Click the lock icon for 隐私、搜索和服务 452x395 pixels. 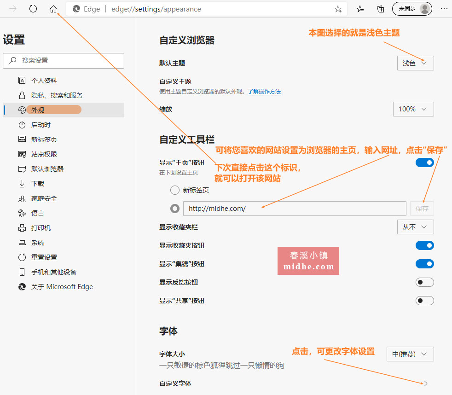[x=22, y=95]
